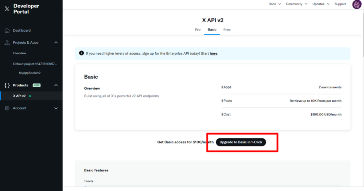Click the Dashboard home icon

click(7, 31)
